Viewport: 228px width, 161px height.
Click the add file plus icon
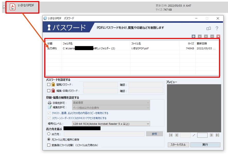pos(193,36)
